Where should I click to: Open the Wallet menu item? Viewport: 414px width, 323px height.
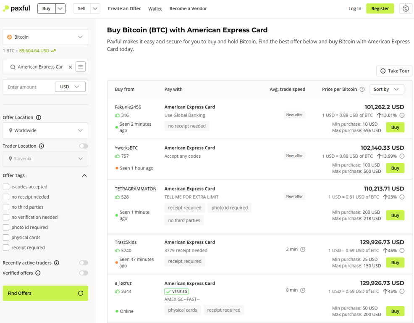pyautogui.click(x=155, y=8)
